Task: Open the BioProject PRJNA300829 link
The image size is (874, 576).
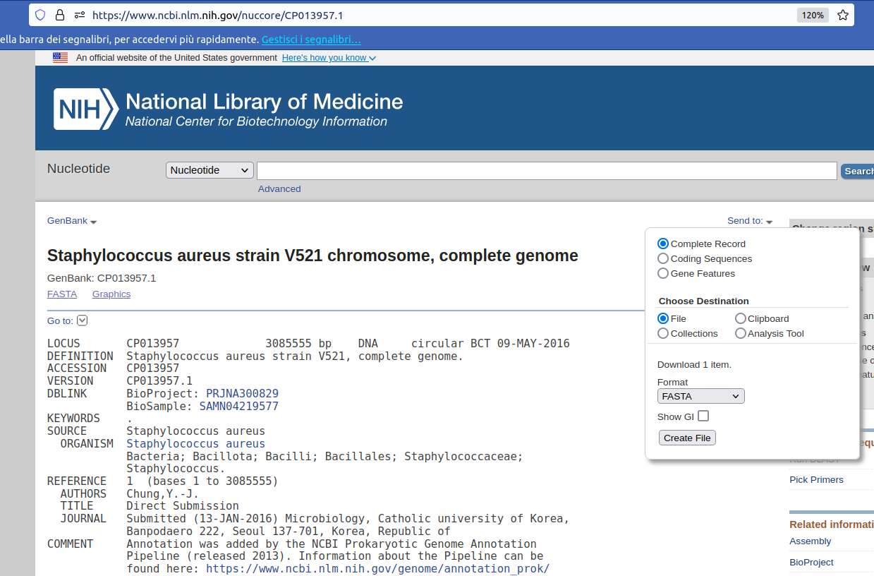Action: pos(242,394)
